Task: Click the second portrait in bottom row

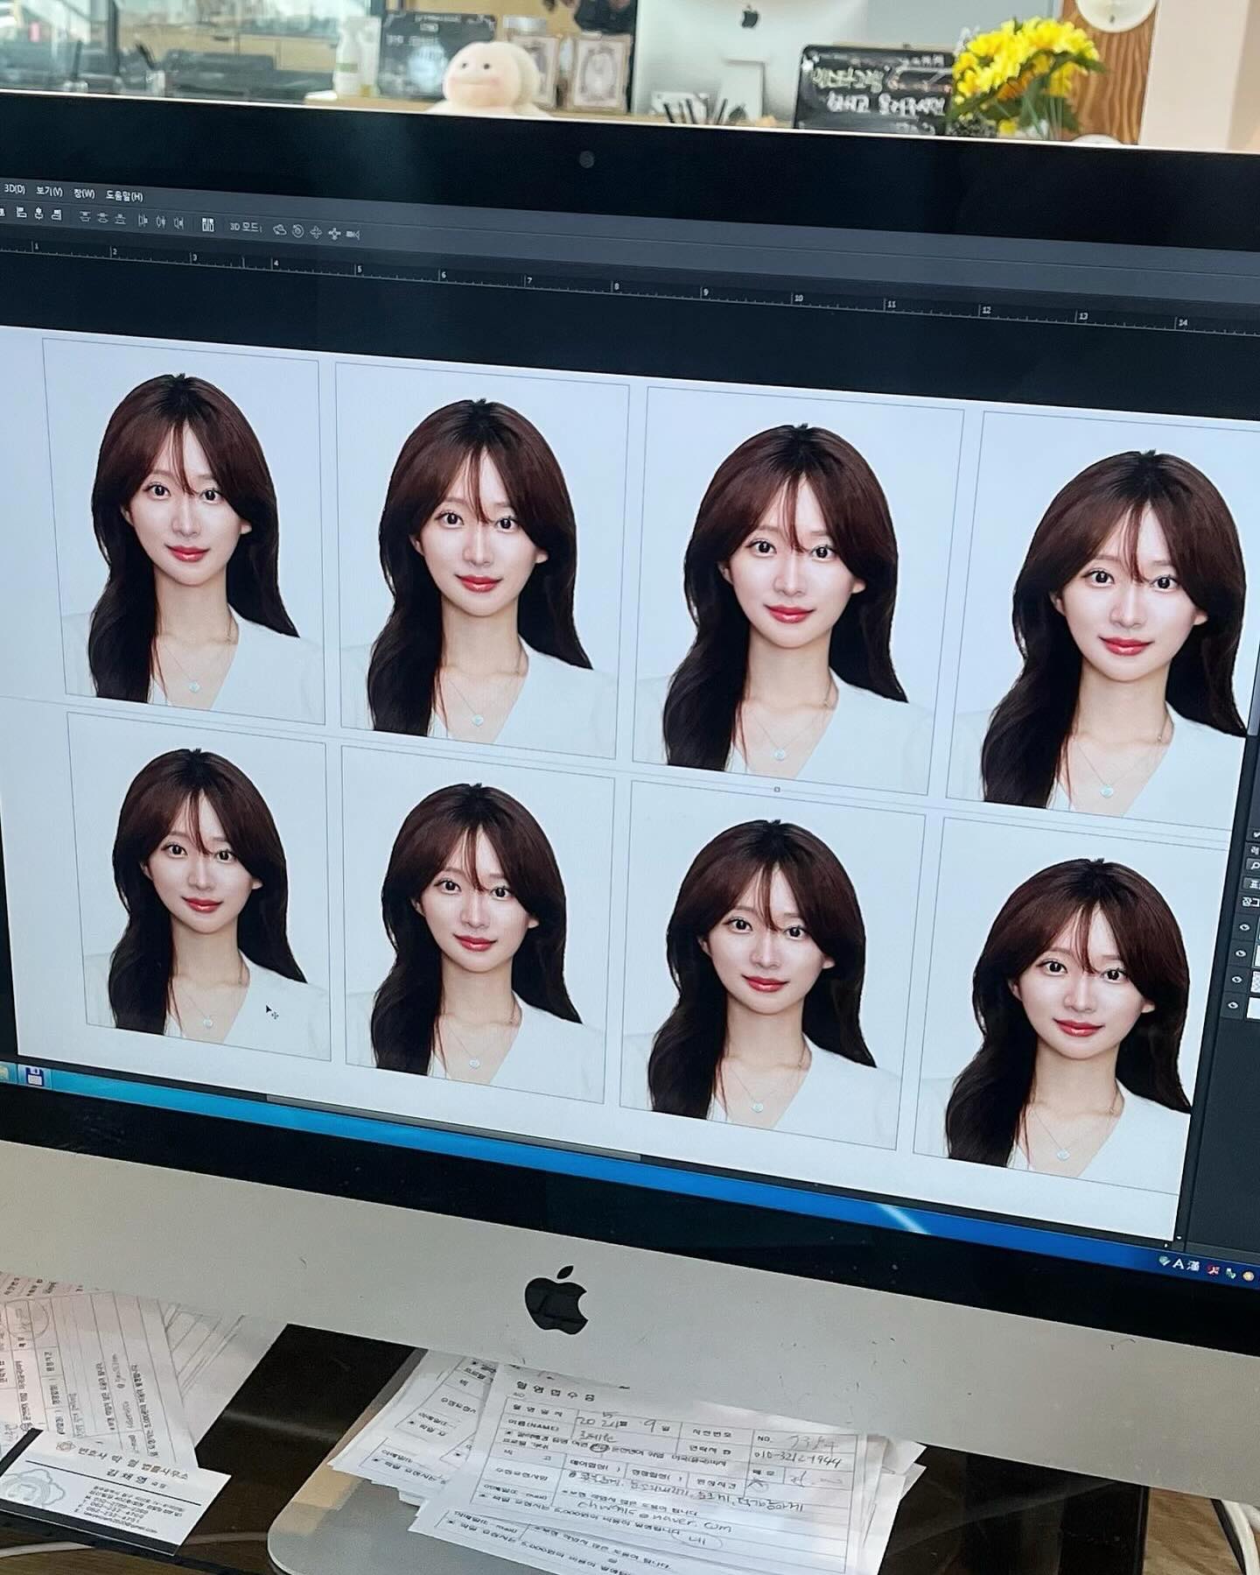Action: [477, 926]
